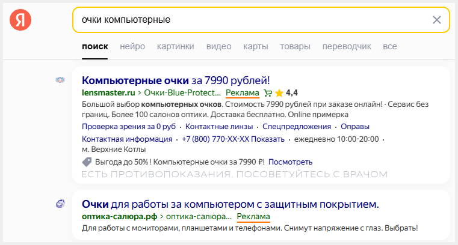The image size is (458, 245).
Task: Visit the оптика-салюра.рф domain link
Action: click(x=120, y=217)
